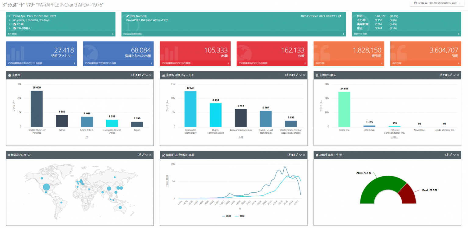This screenshot has width=468, height=228.
Task: Open the 234 出願人 link
Action: pyautogui.click(x=23, y=28)
